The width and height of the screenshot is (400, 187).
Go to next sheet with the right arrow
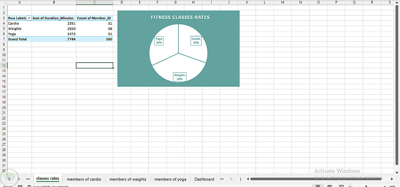(19, 179)
